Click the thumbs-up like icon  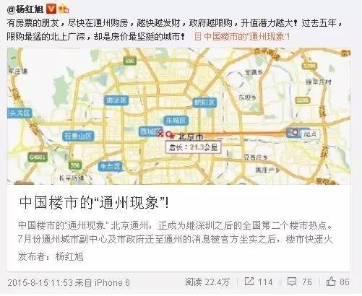click(331, 281)
